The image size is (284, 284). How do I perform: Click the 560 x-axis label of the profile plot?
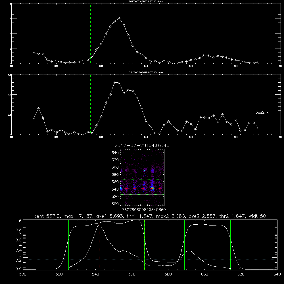tap(132, 274)
